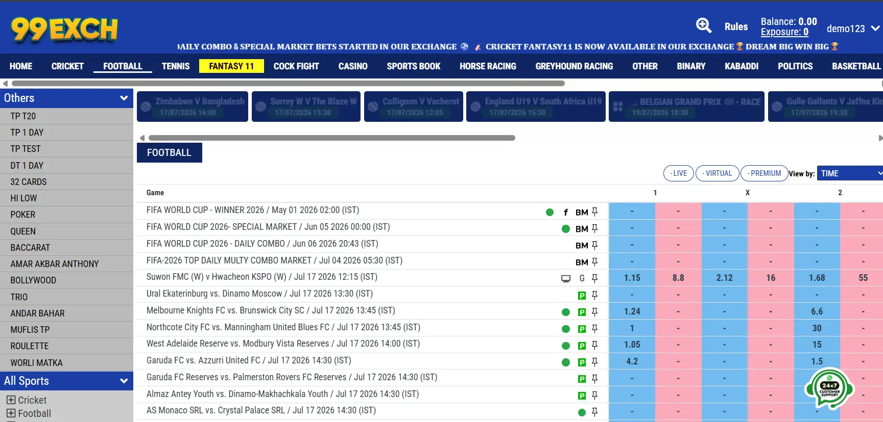Open the View by TIME dropdown
Screen dimensions: 883x422
tap(850, 173)
